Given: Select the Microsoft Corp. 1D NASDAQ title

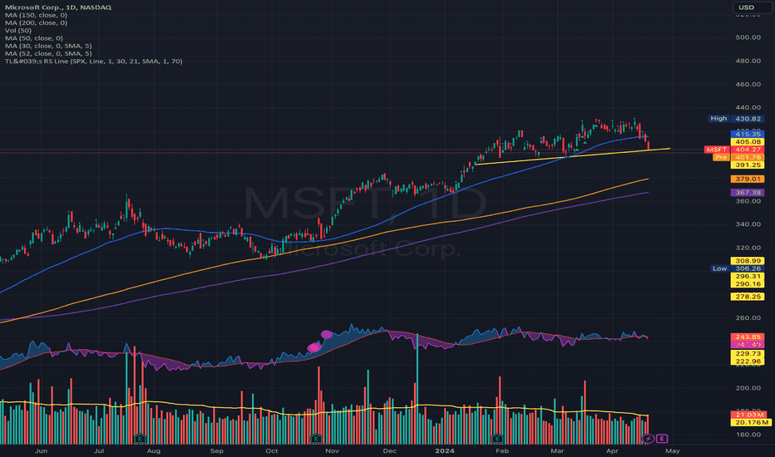Looking at the screenshot, I should pyautogui.click(x=58, y=7).
